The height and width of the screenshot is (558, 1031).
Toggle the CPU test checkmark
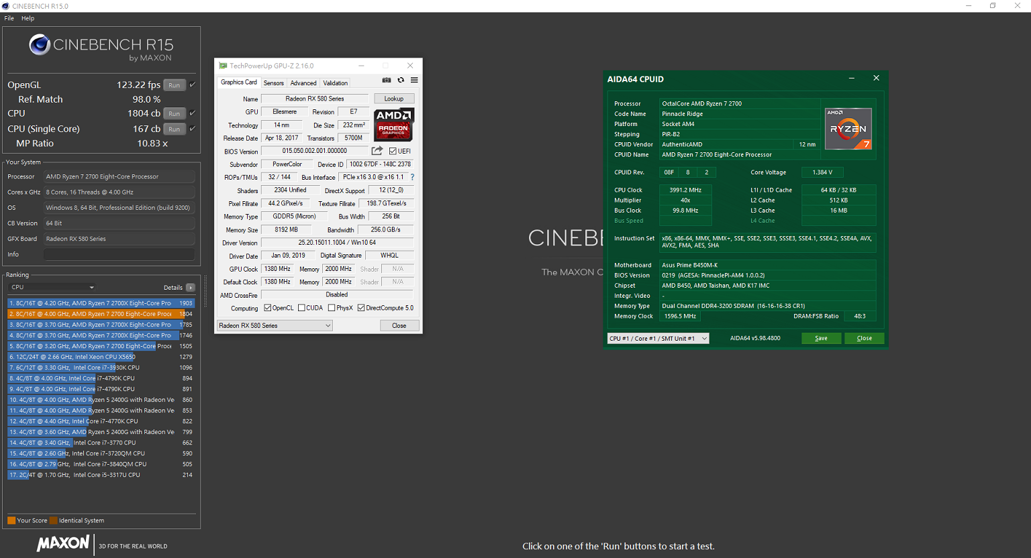(193, 113)
